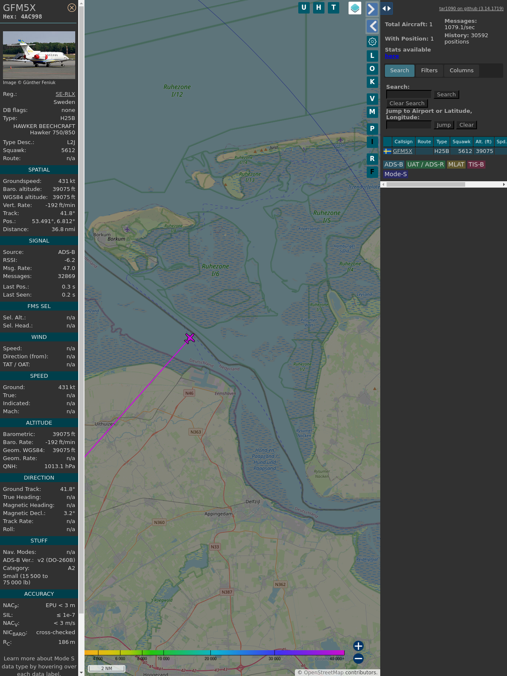This screenshot has height=676, width=507.
Task: Toggle the R map button
Action: (x=372, y=159)
